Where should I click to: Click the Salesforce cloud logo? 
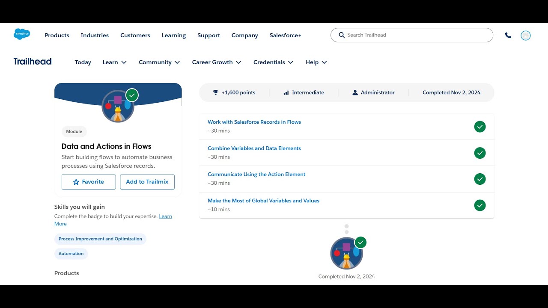point(22,34)
